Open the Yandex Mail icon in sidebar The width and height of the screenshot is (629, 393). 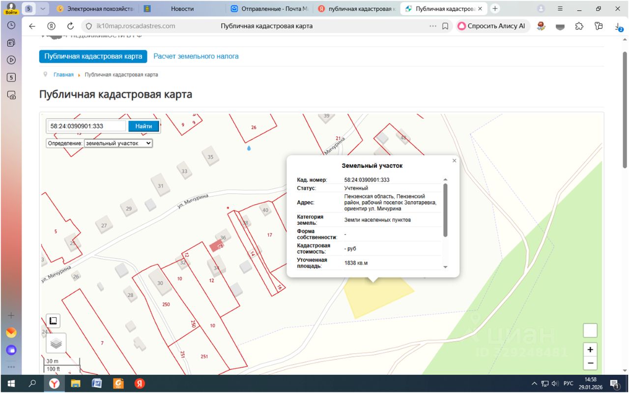[11, 333]
